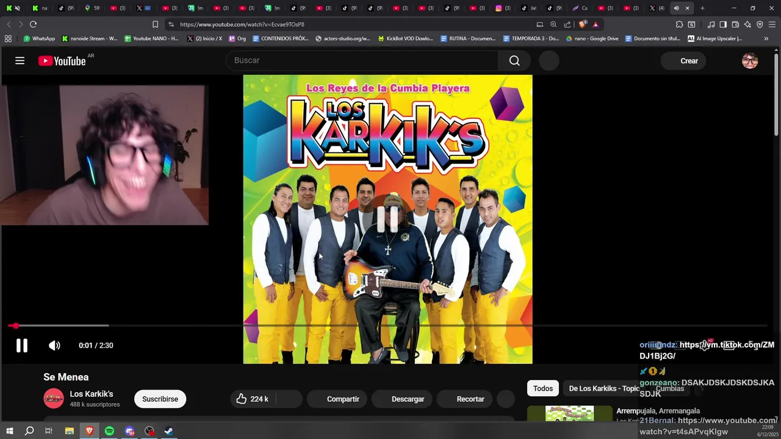Open the WhatsApp bookmark
The height and width of the screenshot is (439, 781).
[39, 38]
